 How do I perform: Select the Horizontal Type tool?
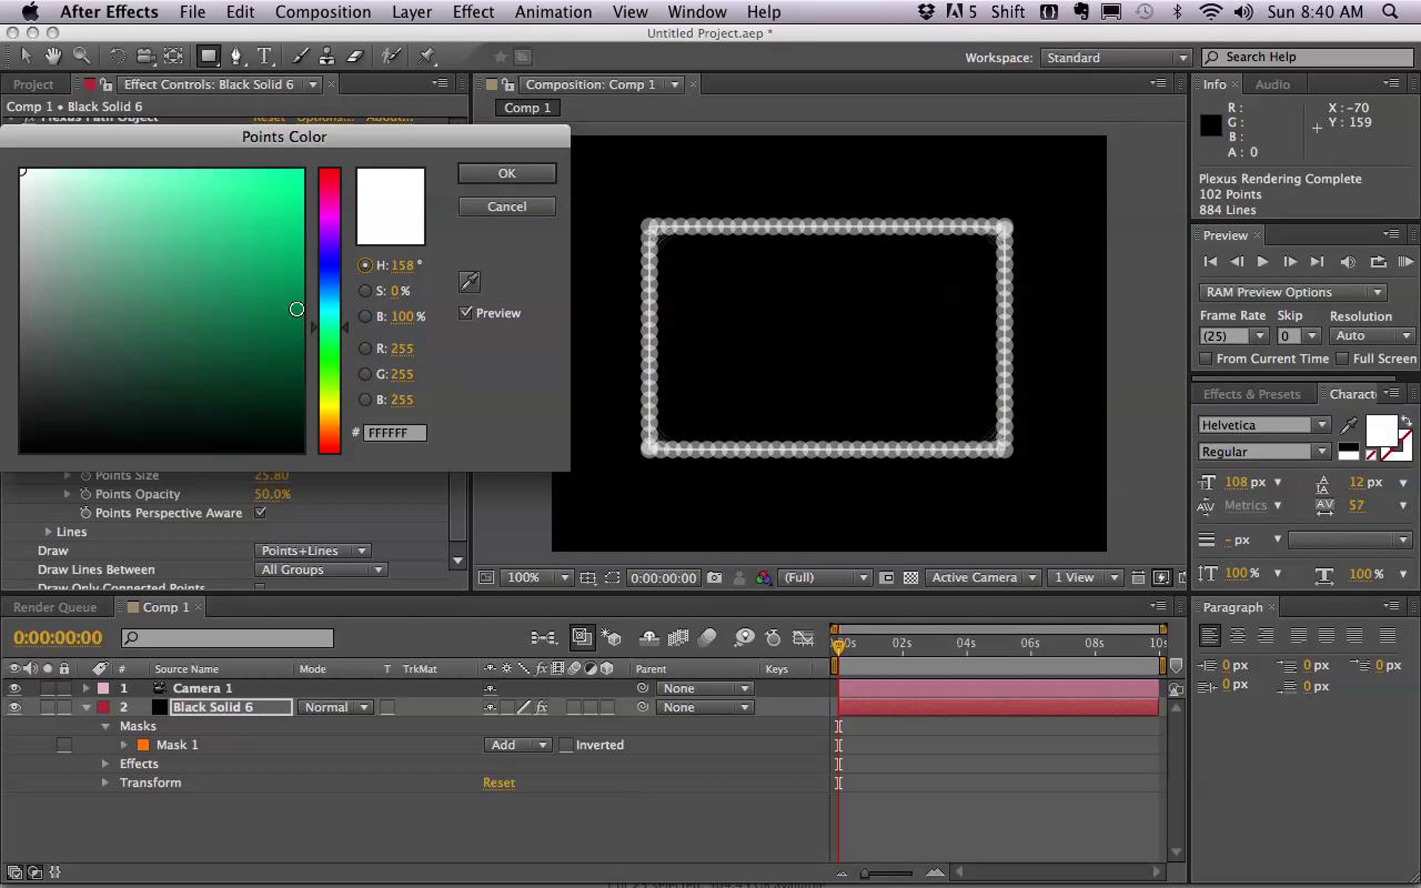click(265, 56)
